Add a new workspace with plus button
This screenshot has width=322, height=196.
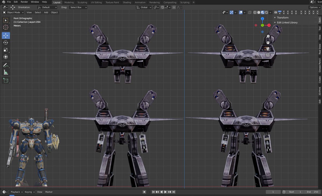click(193, 2)
